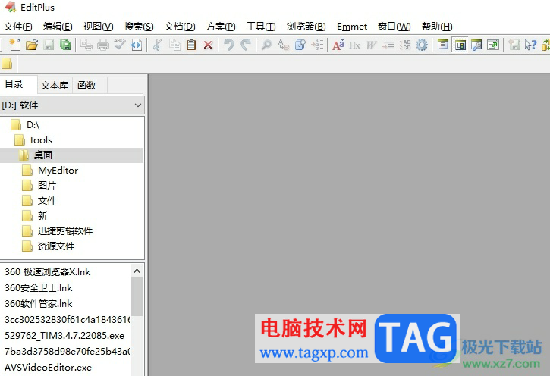Viewport: 550px width, 376px height.
Task: Create a new document with New icon
Action: 14,45
